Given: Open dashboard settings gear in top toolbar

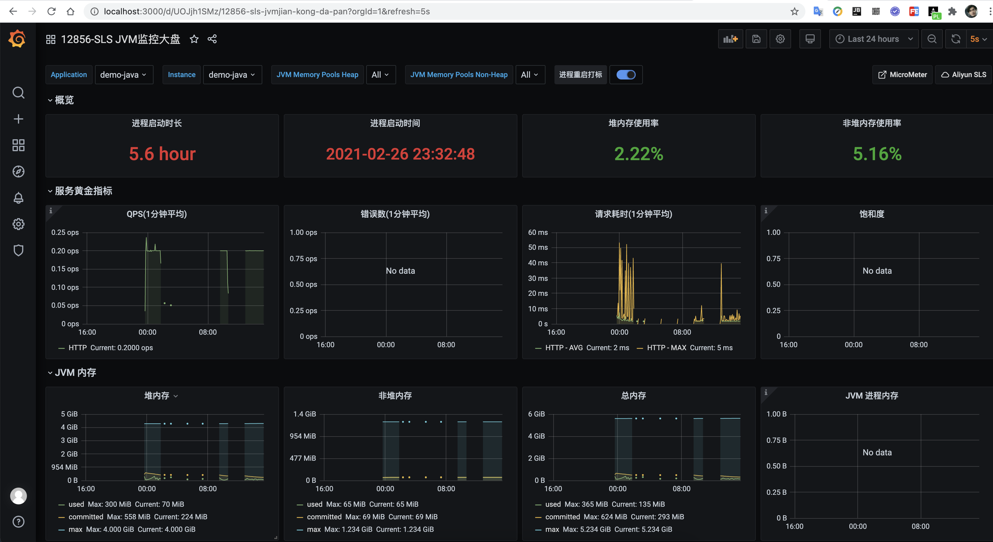Looking at the screenshot, I should tap(780, 39).
